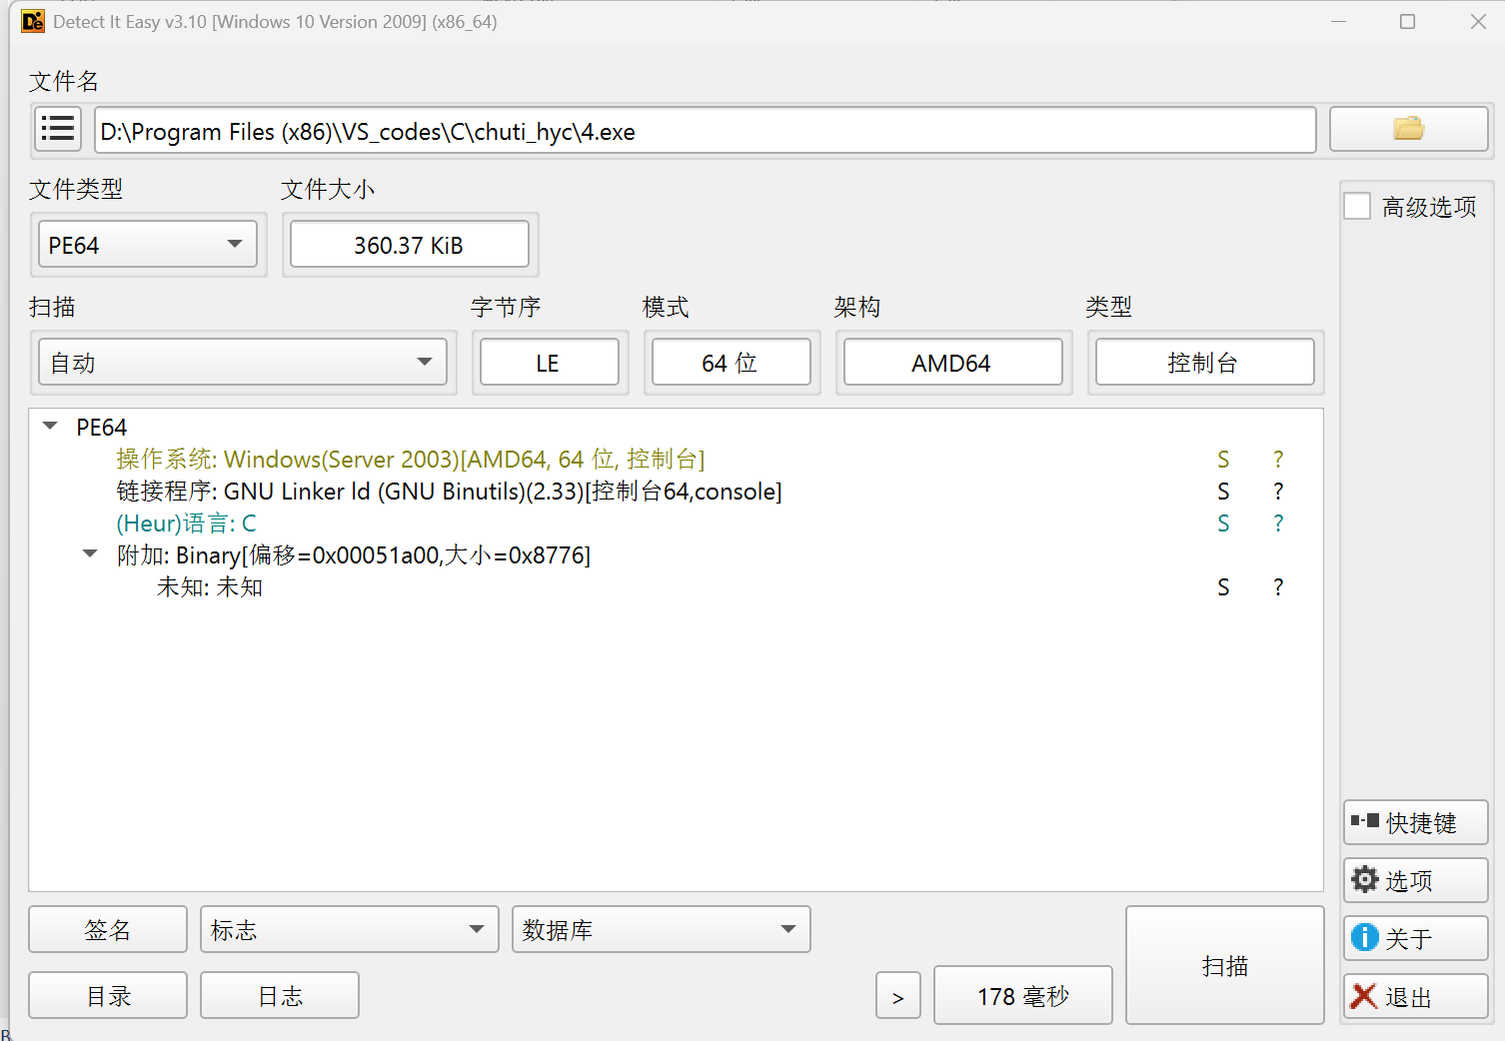View About via the info icon
The image size is (1505, 1041).
point(1364,937)
